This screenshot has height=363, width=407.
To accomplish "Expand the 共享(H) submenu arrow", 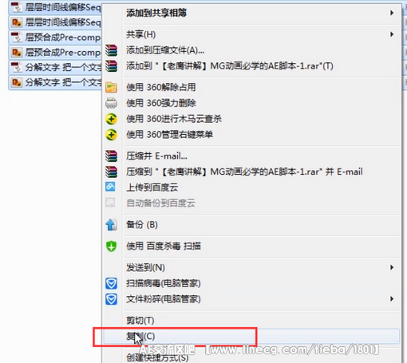I will click(x=392, y=34).
